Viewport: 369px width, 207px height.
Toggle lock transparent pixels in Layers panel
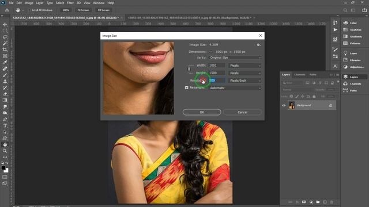(x=291, y=97)
